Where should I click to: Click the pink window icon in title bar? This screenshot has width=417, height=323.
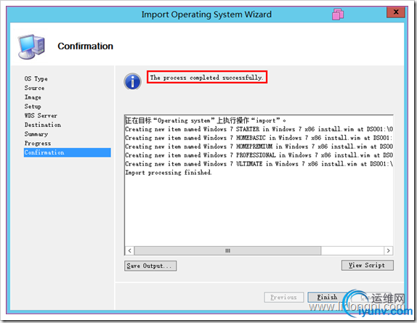tap(338, 14)
